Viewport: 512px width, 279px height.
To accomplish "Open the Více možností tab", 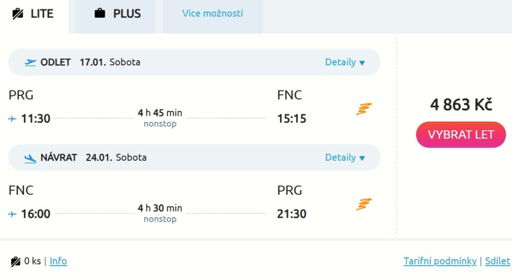I will [x=212, y=14].
